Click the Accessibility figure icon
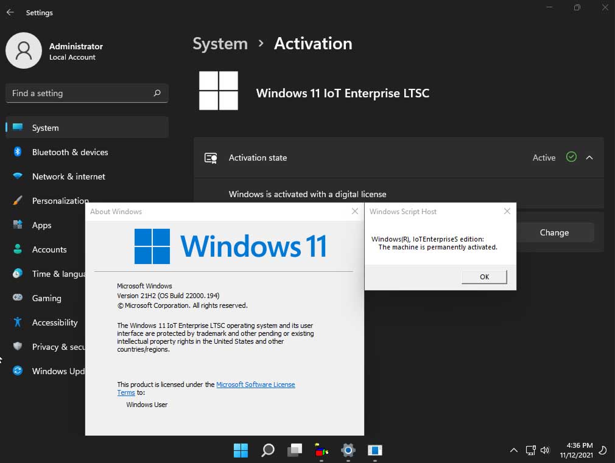The height and width of the screenshot is (463, 615). click(17, 322)
